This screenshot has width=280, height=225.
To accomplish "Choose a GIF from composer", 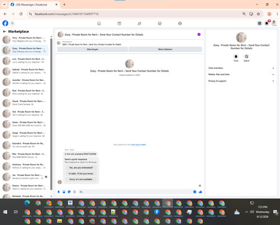I will [x=74, y=192].
